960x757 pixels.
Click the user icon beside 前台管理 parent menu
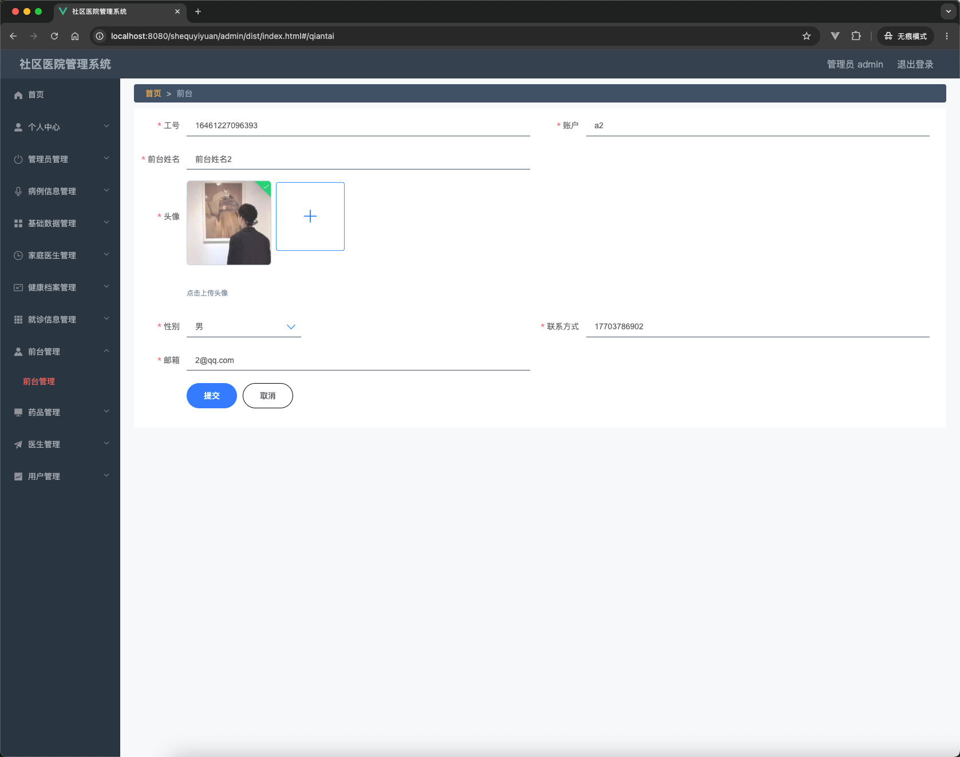(x=18, y=352)
